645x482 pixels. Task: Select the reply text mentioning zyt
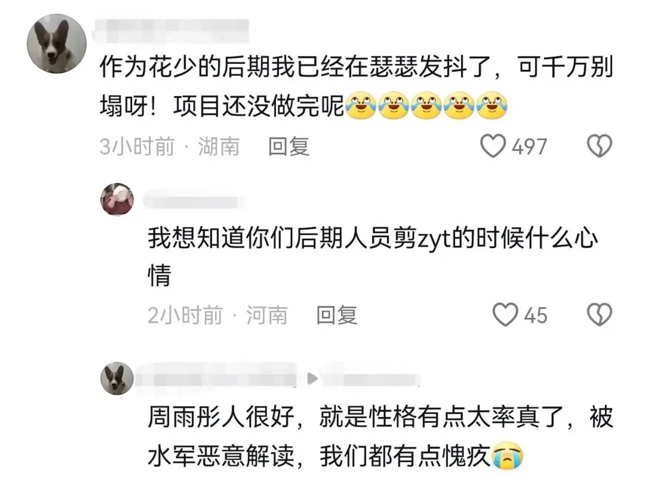(x=372, y=256)
